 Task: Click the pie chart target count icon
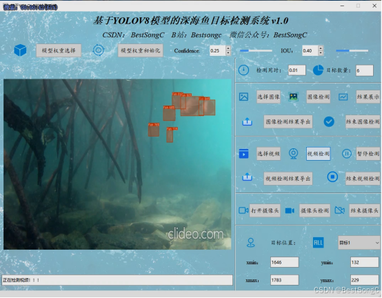point(318,70)
